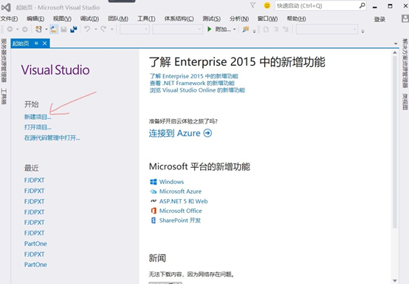
Task: Pin the 起始页 tab with pushpin icon
Action: [x=36, y=43]
